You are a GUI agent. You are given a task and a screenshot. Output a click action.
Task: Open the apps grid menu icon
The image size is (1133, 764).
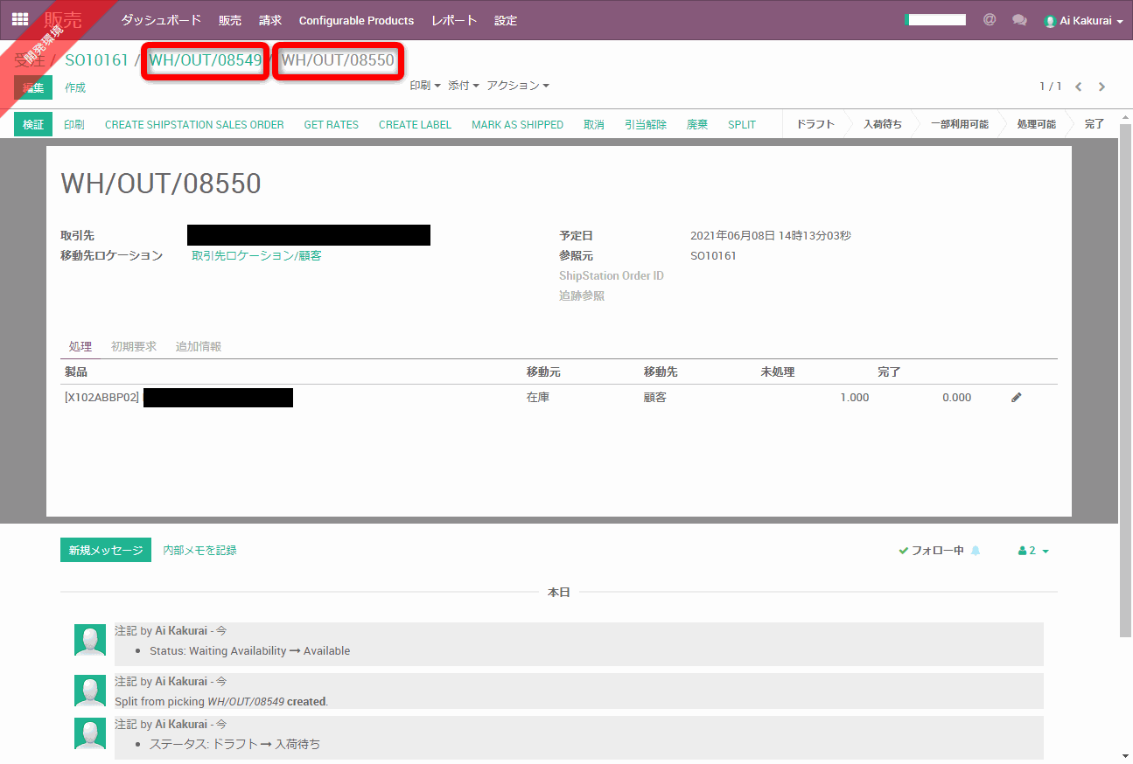point(19,19)
